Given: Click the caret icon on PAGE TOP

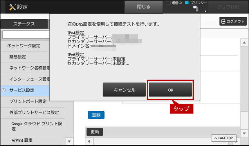Looking at the screenshot, I should click(x=215, y=138).
